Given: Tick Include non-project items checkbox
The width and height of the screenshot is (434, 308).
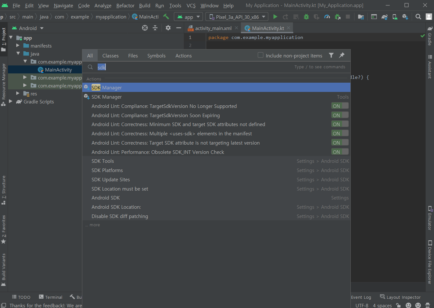Looking at the screenshot, I should coord(260,55).
